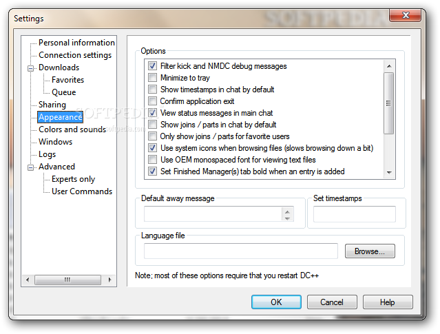
Task: Click options list scroll down arrow
Action: coord(389,172)
